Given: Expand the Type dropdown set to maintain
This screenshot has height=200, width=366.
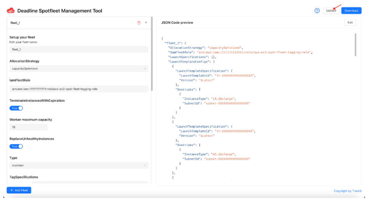Looking at the screenshot, I should [x=78, y=165].
